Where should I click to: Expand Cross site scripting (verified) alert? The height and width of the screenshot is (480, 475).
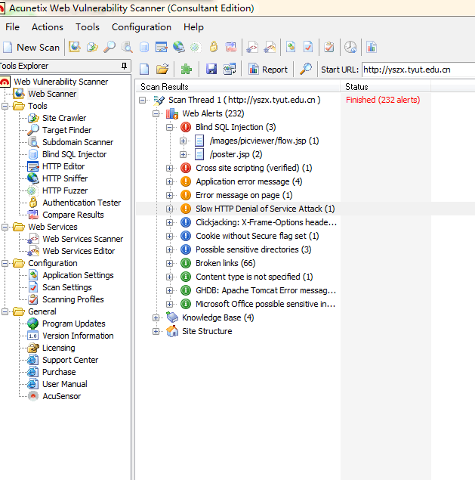(169, 168)
